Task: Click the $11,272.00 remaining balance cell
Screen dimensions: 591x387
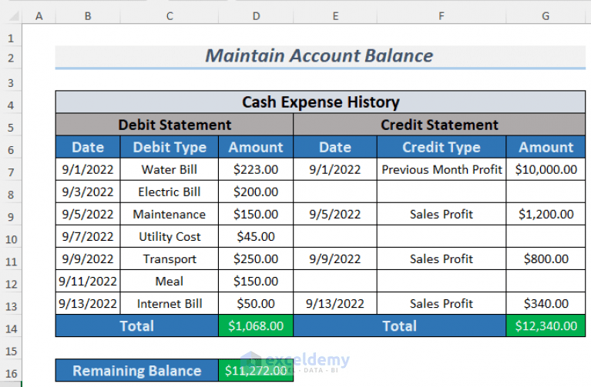Action: tap(256, 370)
